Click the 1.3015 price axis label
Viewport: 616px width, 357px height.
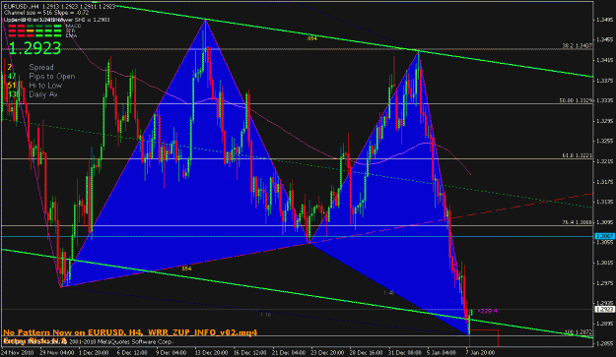click(x=605, y=263)
